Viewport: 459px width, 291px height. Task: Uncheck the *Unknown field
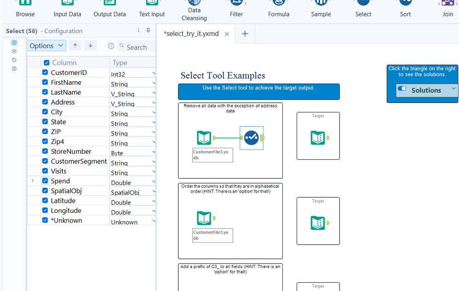(45, 220)
